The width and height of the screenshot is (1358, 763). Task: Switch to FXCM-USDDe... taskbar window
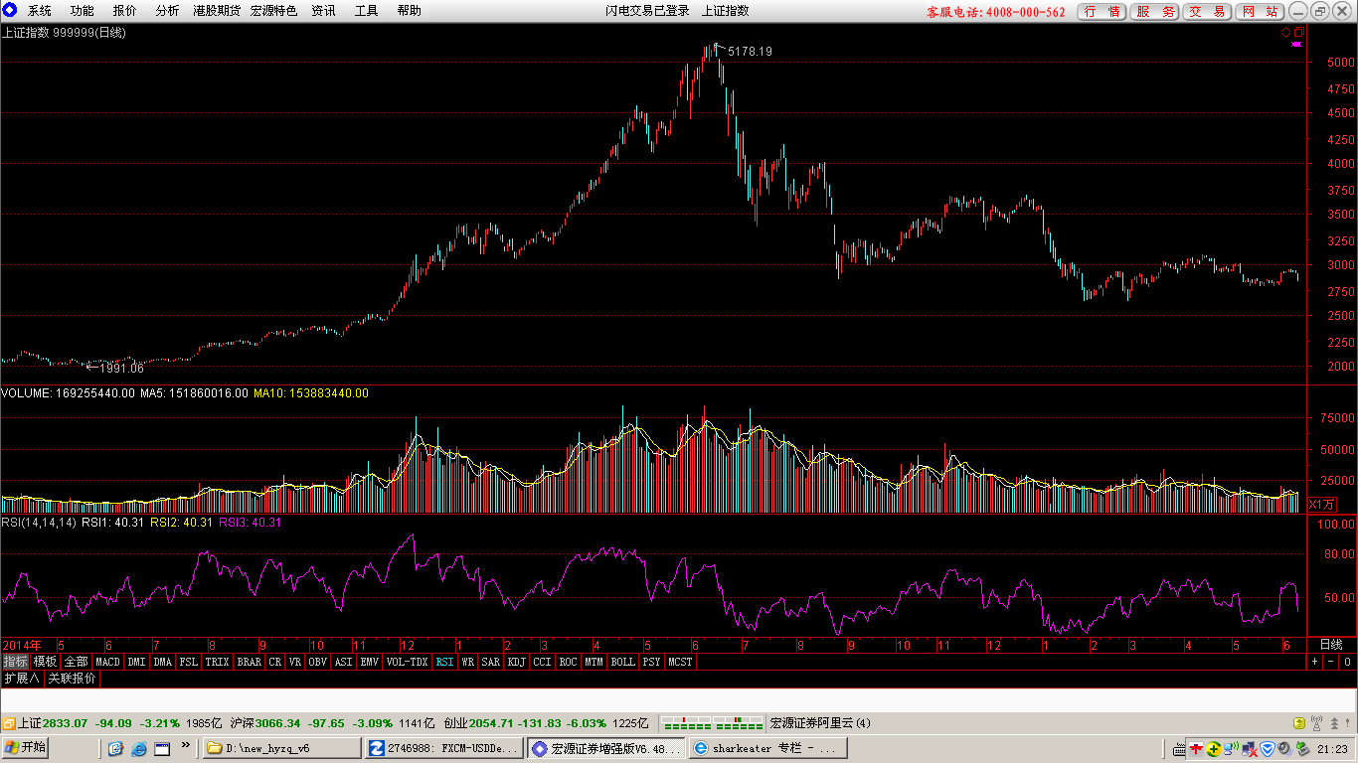[x=443, y=748]
